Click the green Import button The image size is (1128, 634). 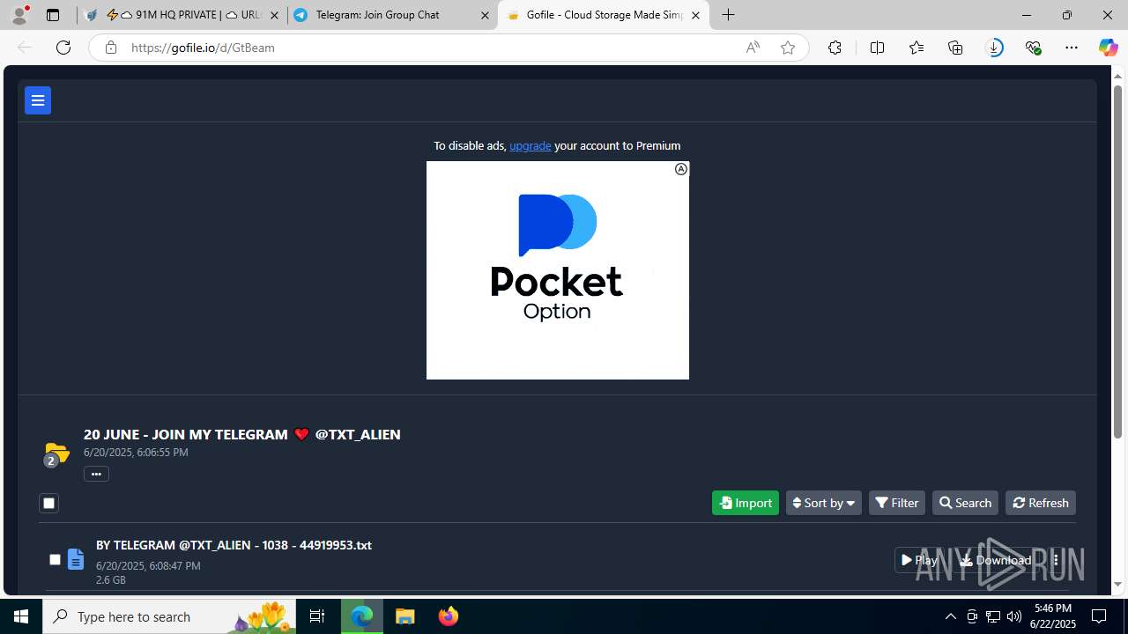pyautogui.click(x=745, y=503)
